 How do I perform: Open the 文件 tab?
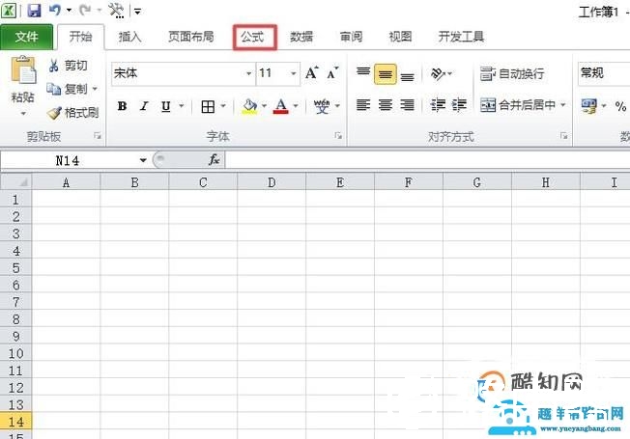pyautogui.click(x=26, y=37)
